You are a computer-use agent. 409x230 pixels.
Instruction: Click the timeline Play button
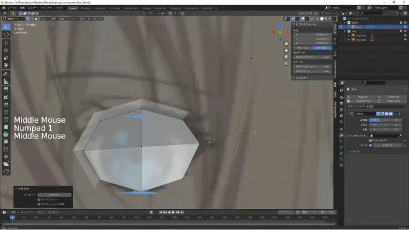click(173, 213)
